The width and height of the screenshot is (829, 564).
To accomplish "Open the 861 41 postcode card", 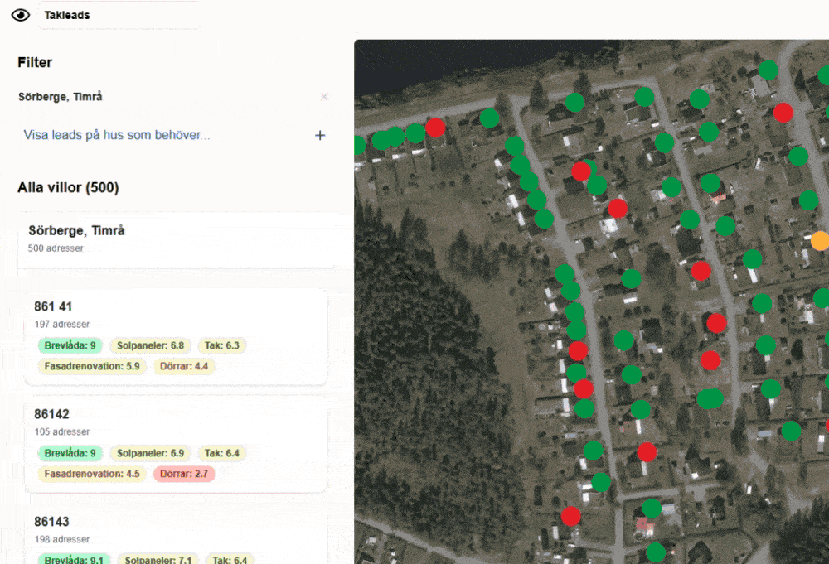I will [x=176, y=336].
